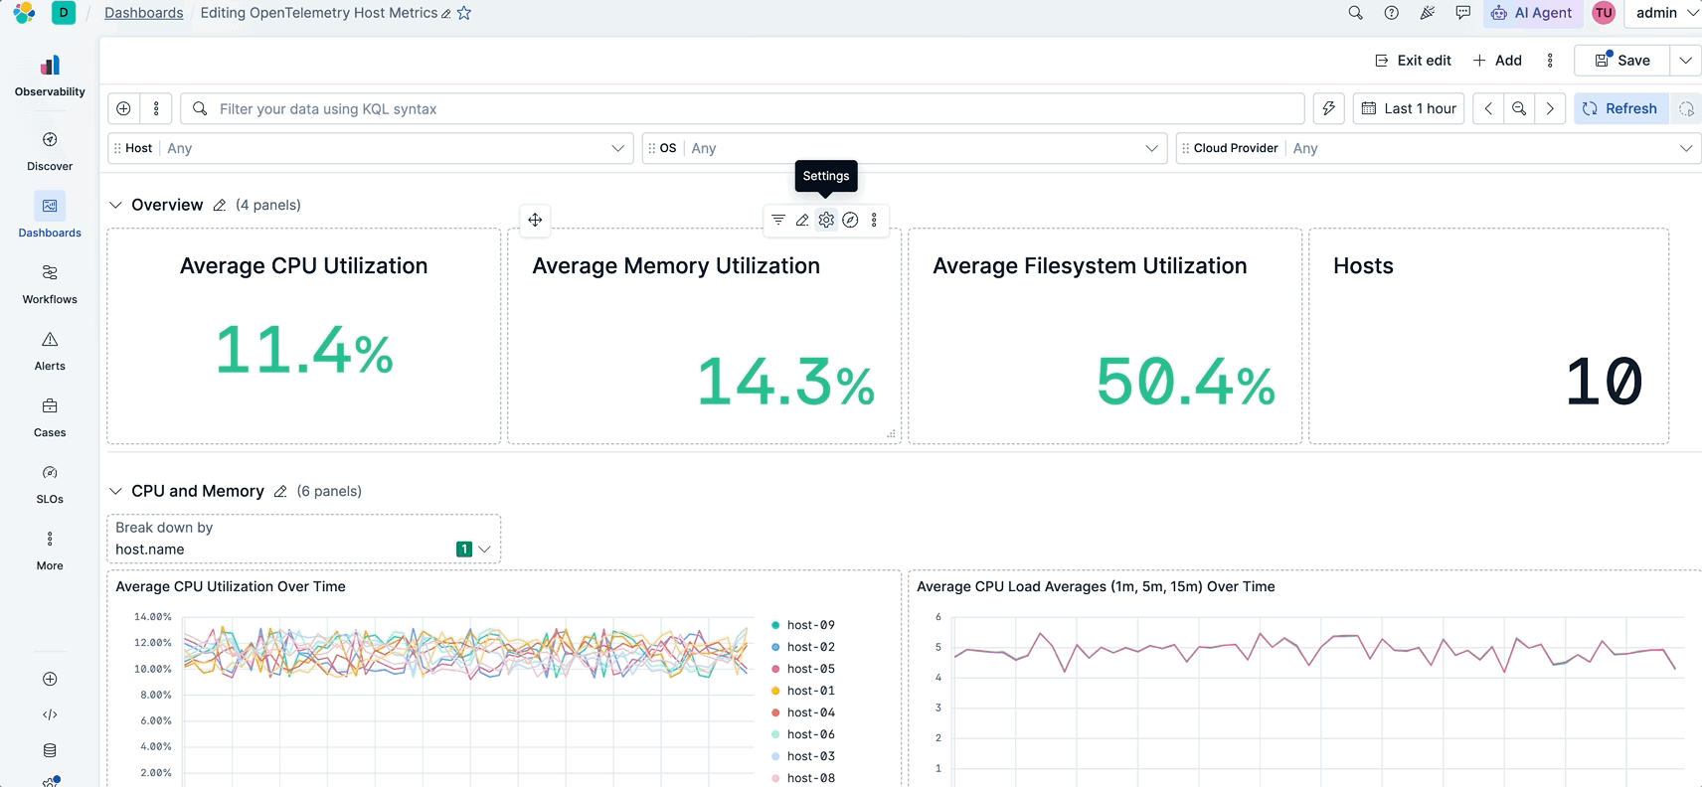Click the Exit edit button
This screenshot has height=787, width=1702.
pos(1413,61)
